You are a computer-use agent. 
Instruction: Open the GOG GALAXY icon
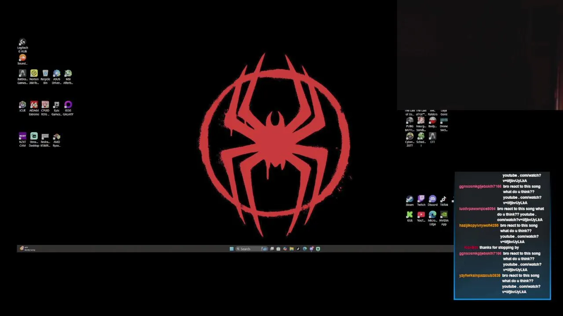pos(68,108)
